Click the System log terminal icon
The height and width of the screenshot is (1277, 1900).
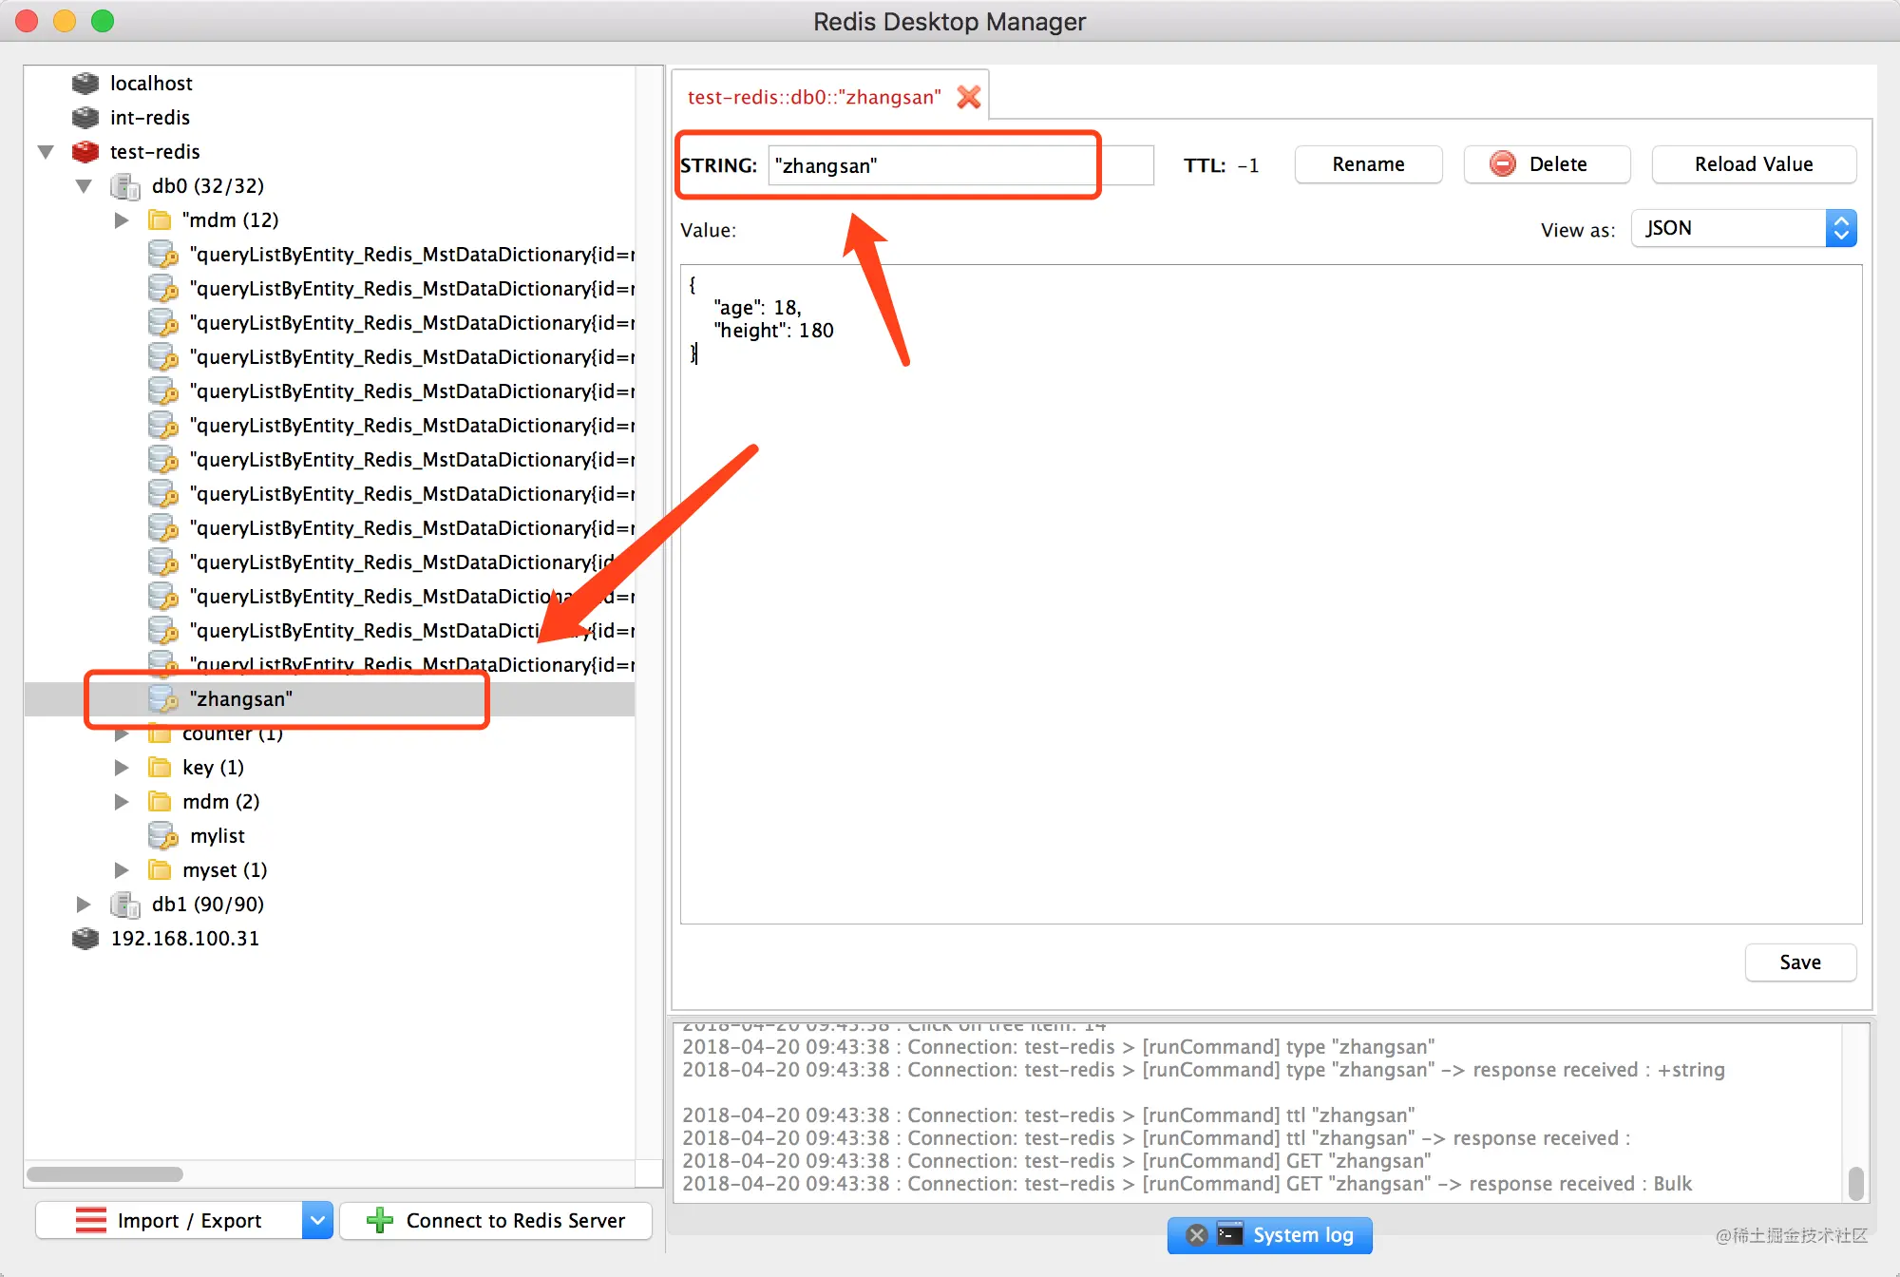[x=1230, y=1234]
